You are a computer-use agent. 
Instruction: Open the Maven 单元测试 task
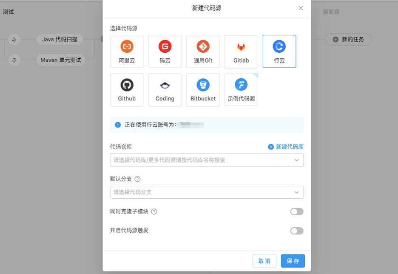[61, 60]
